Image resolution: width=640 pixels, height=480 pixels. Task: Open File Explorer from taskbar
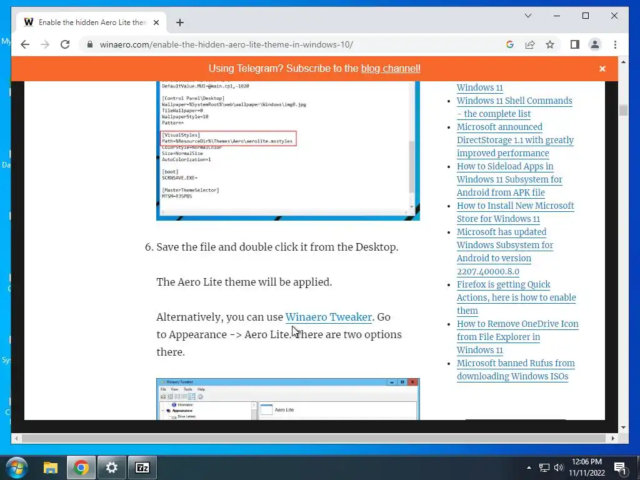tap(51, 467)
